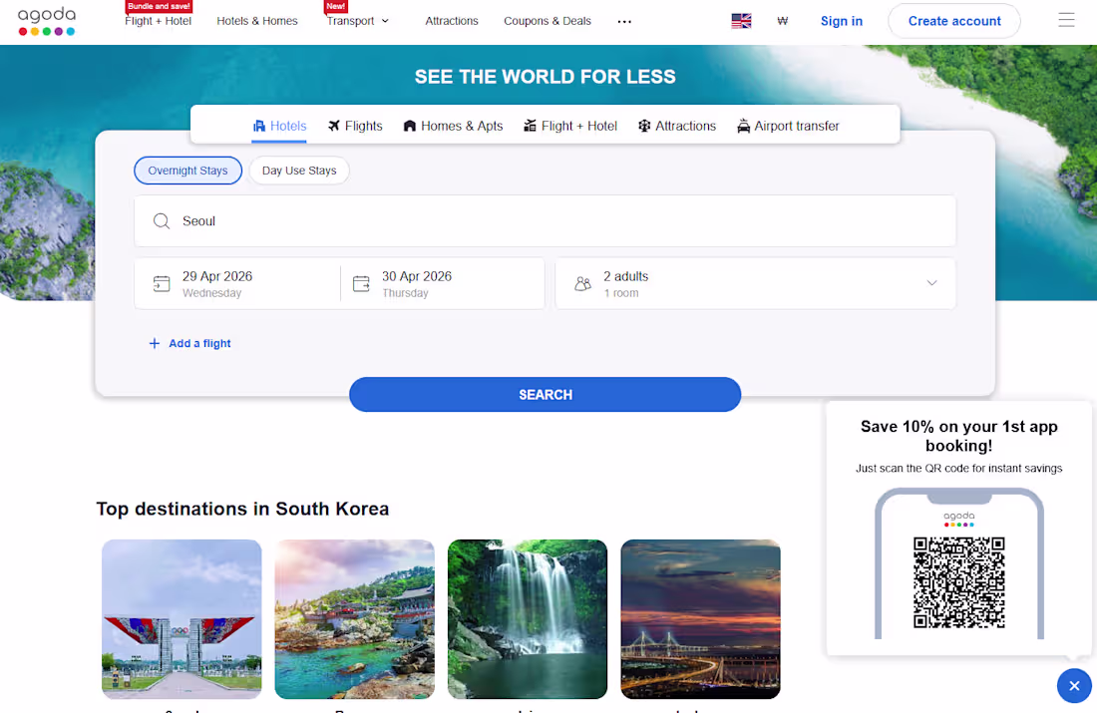The image size is (1097, 713).
Task: Open the 29 Apr 2026 check-in date picker
Action: [237, 283]
